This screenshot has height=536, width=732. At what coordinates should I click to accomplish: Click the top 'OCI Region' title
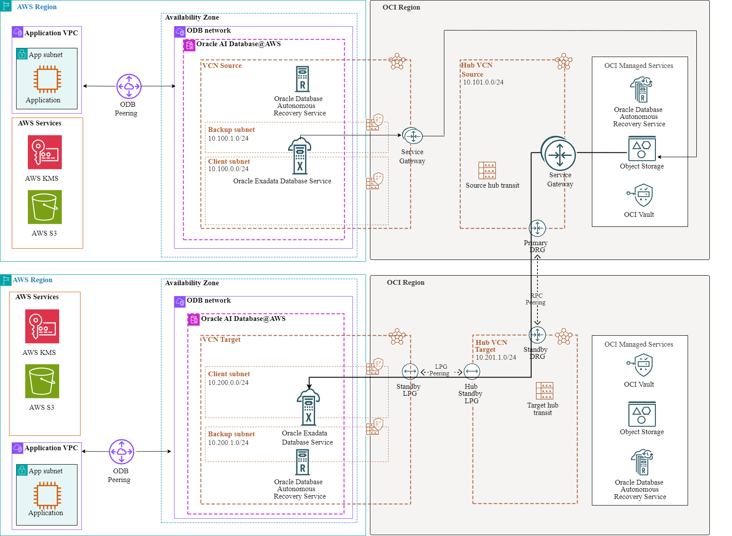[x=401, y=7]
